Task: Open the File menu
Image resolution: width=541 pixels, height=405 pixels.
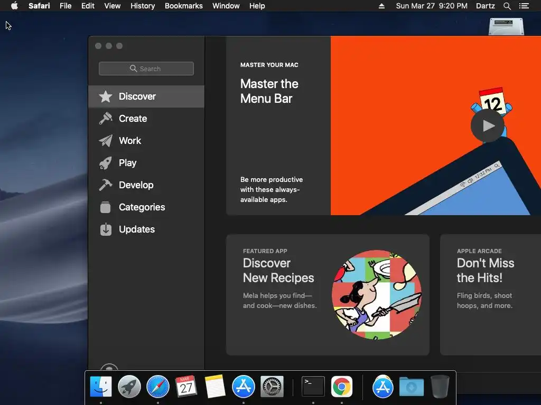Action: click(66, 6)
